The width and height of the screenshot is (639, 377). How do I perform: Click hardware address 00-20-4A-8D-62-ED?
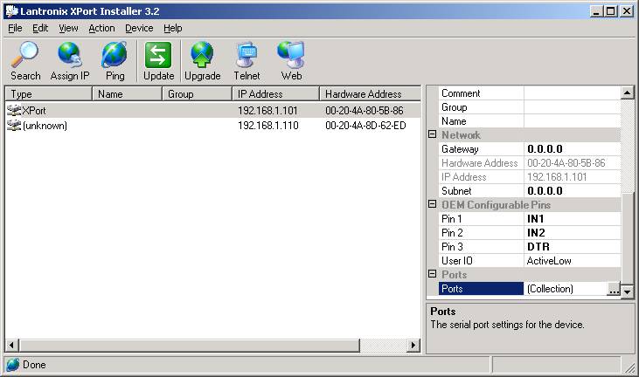pos(365,126)
